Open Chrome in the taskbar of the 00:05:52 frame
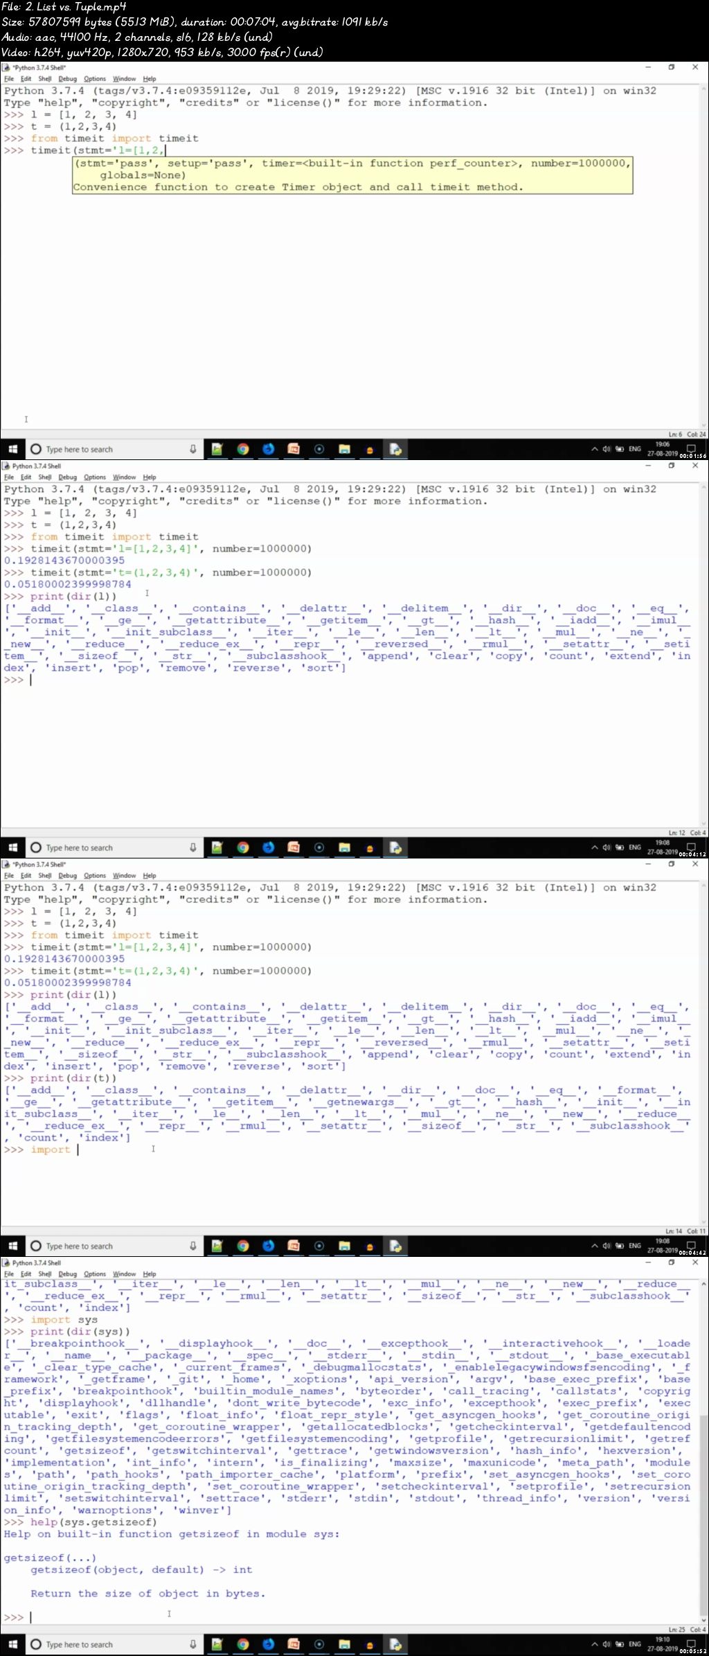Image resolution: width=709 pixels, height=1656 pixels. click(242, 1644)
